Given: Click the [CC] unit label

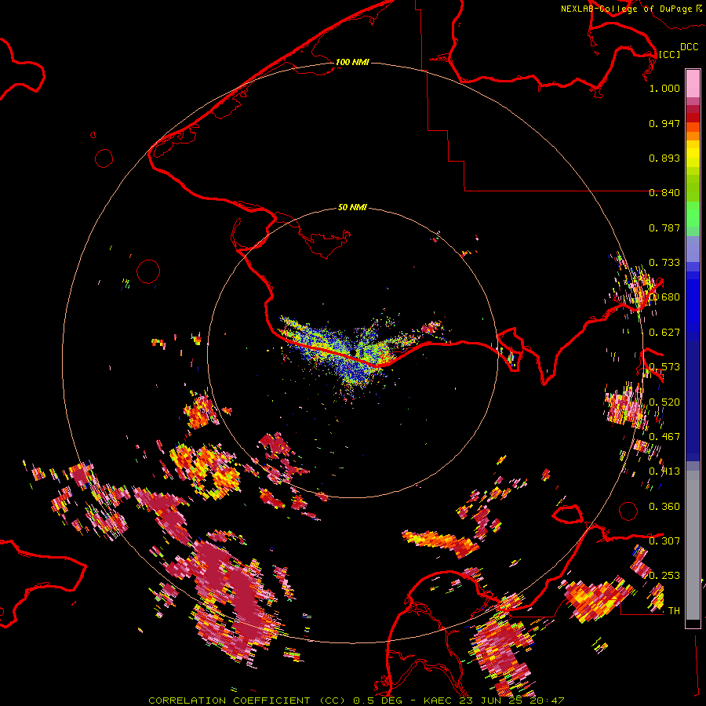Looking at the screenshot, I should click(669, 54).
